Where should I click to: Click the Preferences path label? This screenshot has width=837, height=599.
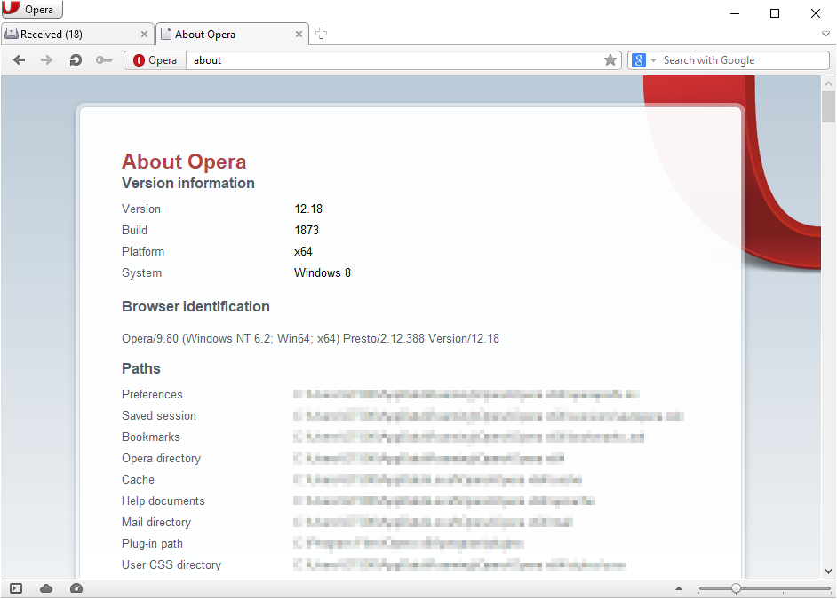tap(152, 394)
